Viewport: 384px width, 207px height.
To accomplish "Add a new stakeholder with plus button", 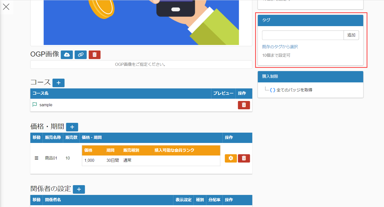I will (79, 189).
